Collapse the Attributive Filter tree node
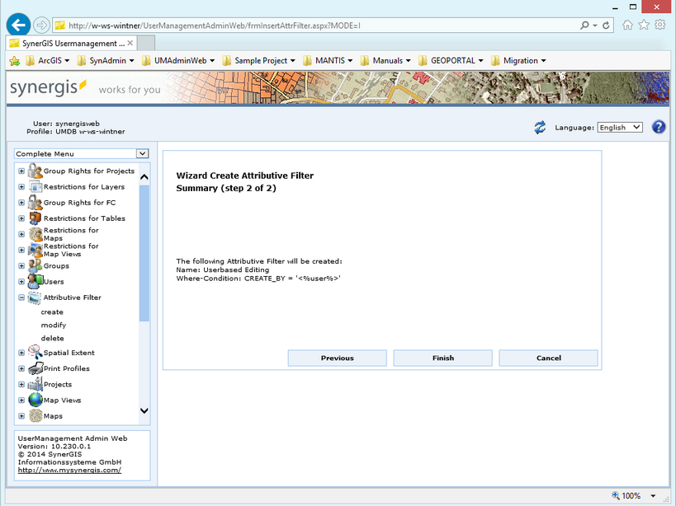Viewport: 676px width, 506px height. pyautogui.click(x=20, y=297)
